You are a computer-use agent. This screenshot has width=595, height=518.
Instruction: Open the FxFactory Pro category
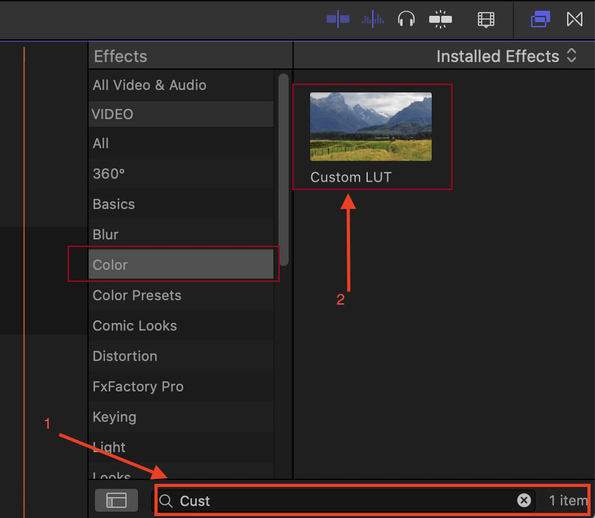coord(181,387)
